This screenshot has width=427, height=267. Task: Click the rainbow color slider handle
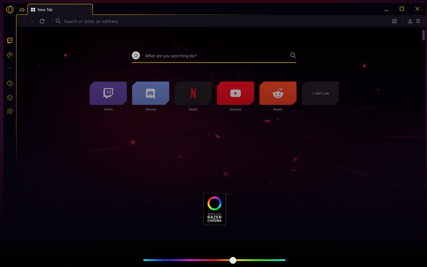click(233, 260)
